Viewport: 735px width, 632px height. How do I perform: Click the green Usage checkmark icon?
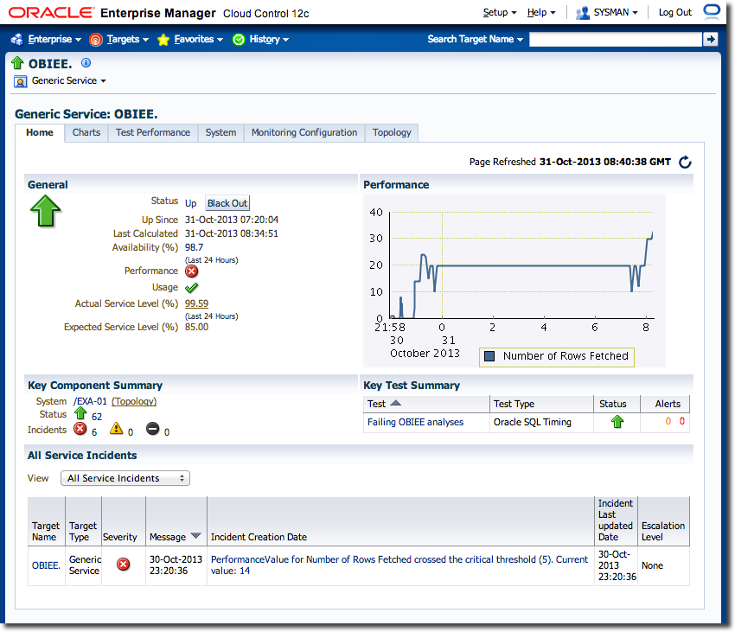pos(191,287)
